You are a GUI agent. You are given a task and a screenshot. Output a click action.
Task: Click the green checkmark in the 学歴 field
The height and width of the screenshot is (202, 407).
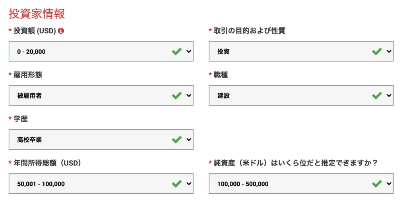(x=177, y=140)
